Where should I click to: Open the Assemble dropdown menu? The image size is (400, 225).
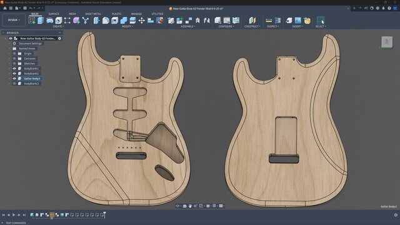tap(188, 26)
